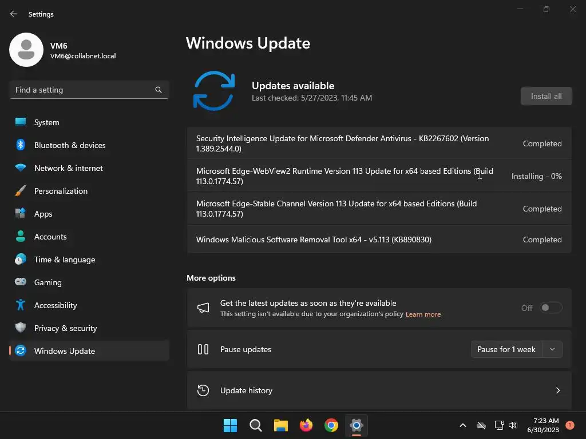Launch Google Chrome from the taskbar

pyautogui.click(x=331, y=425)
